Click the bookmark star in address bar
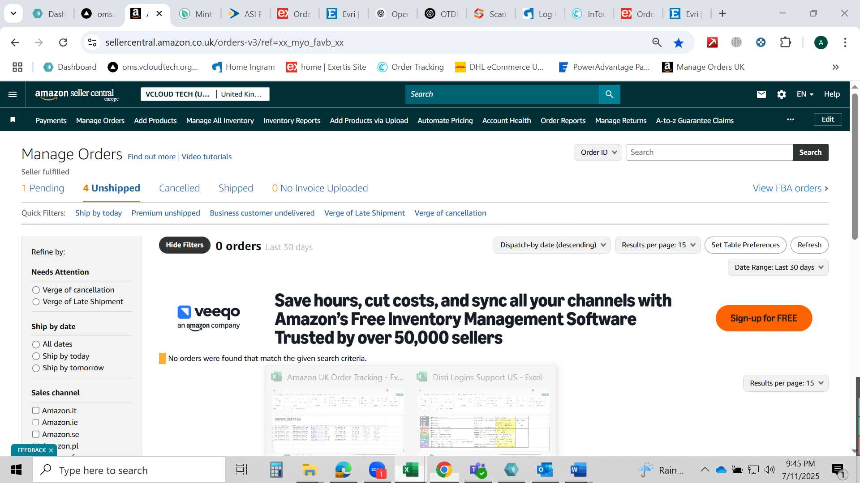This screenshot has height=483, width=860. coord(679,42)
